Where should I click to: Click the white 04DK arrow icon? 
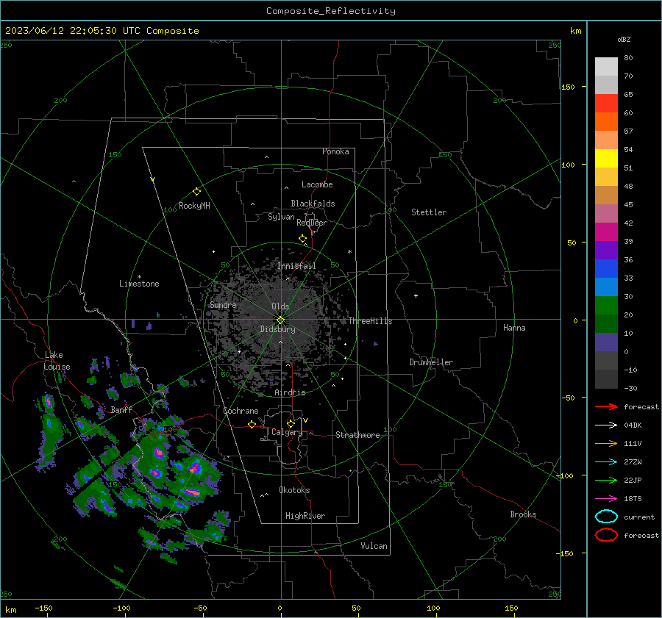pyautogui.click(x=606, y=425)
